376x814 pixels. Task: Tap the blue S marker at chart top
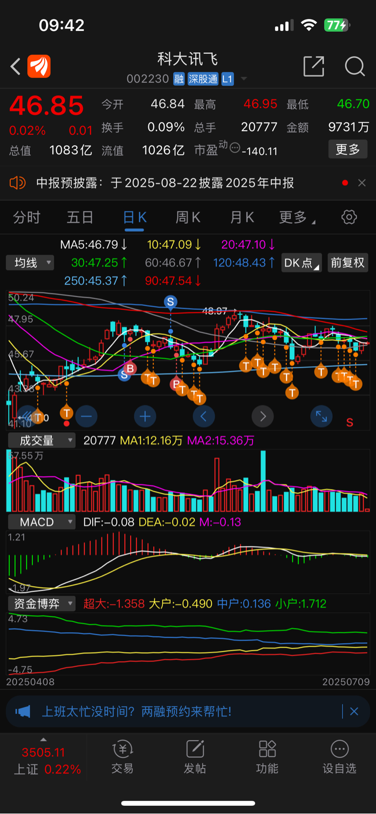click(x=170, y=302)
